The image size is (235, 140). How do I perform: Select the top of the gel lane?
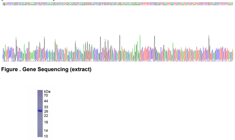[40, 91]
